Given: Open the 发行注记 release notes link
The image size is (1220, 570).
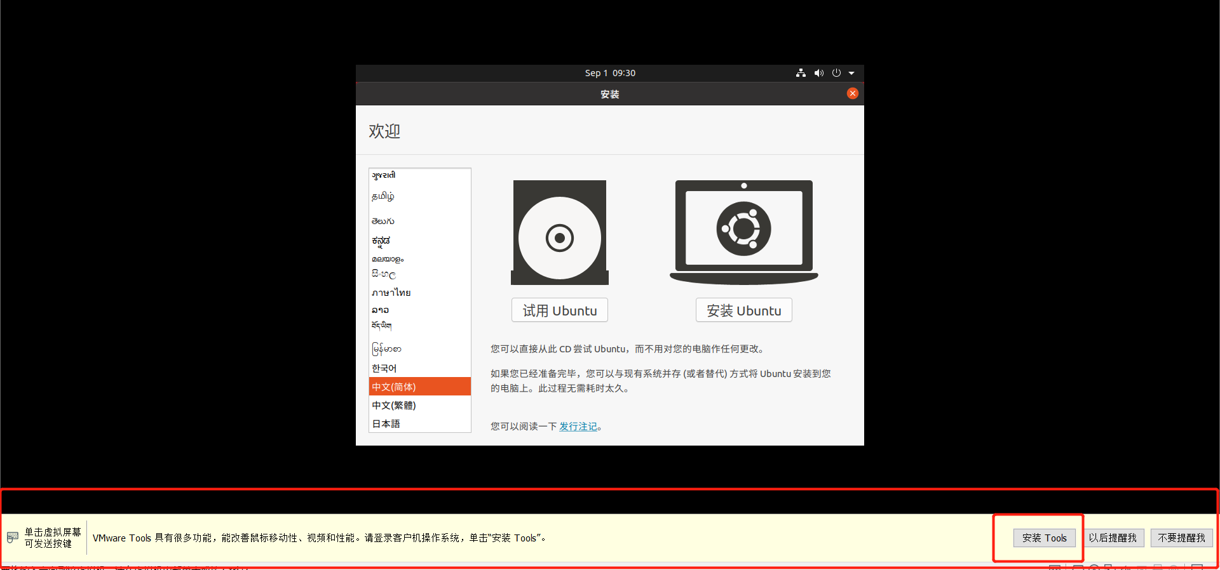Looking at the screenshot, I should pyautogui.click(x=578, y=427).
